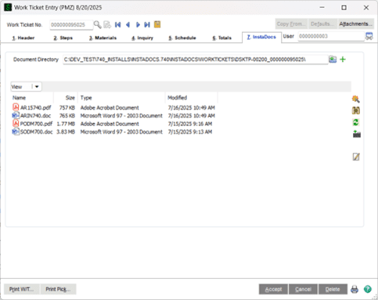
Task: Click PDF icon of PODM700.pdf
Action: pos(16,123)
